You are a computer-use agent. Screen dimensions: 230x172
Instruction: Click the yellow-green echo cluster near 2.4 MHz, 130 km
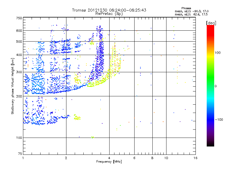pos(77,117)
